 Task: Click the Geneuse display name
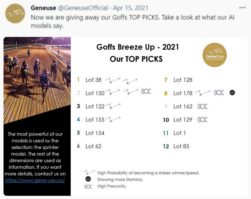point(43,8)
